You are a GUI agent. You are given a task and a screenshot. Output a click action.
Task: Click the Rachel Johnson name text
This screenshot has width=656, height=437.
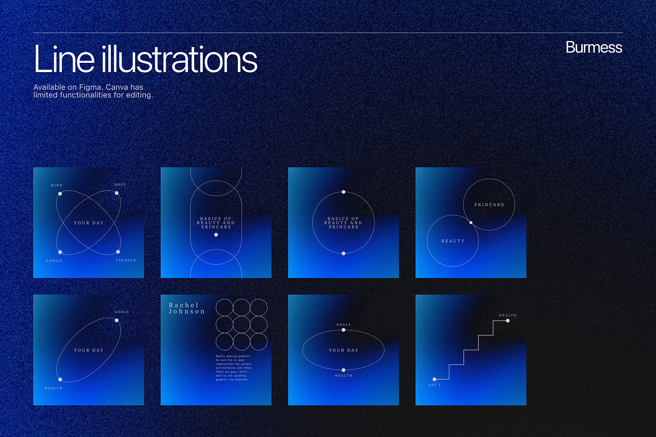coord(187,308)
